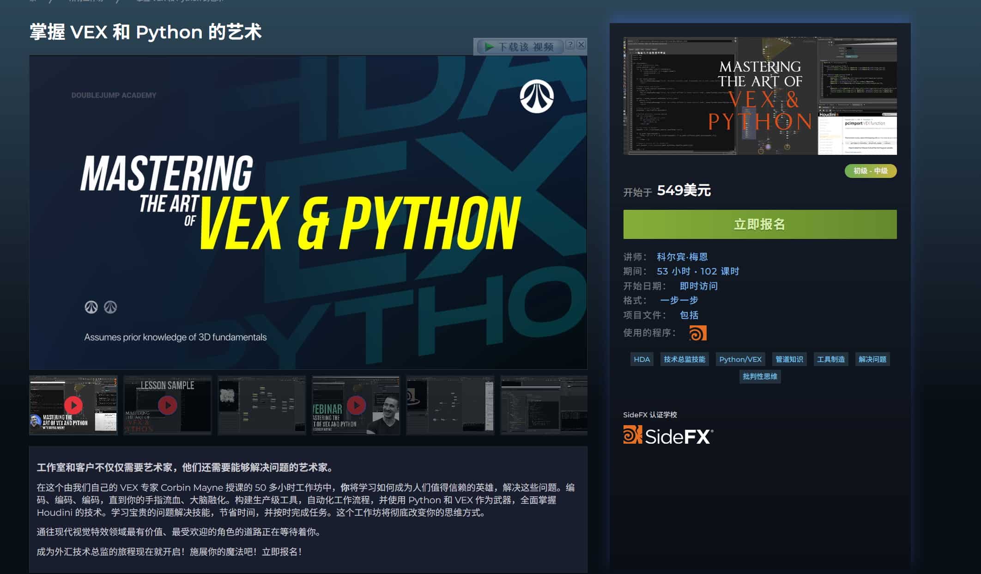The image size is (981, 574).
Task: Select the HDA tag
Action: click(x=642, y=359)
